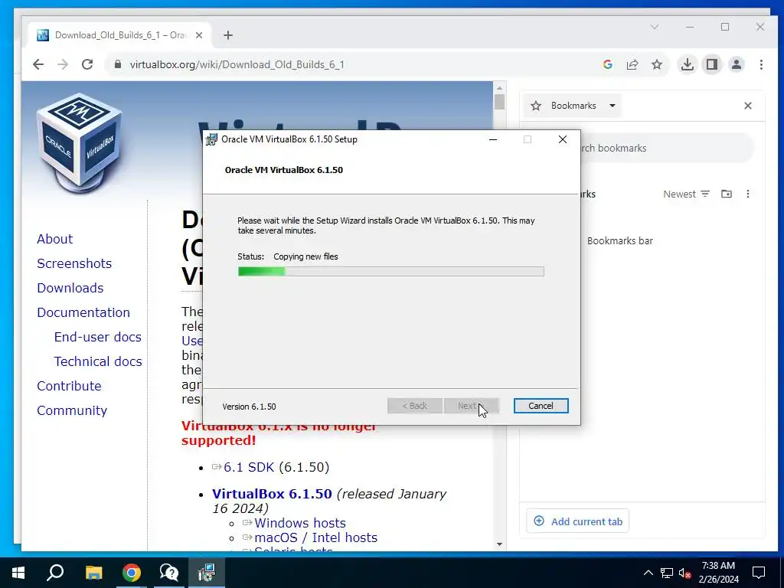The width and height of the screenshot is (784, 588).
Task: Close the Download_Old_Builds_6_1 tab
Action: 199,35
